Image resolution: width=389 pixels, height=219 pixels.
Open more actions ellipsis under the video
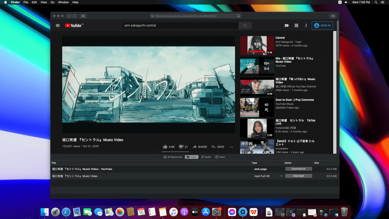231,147
